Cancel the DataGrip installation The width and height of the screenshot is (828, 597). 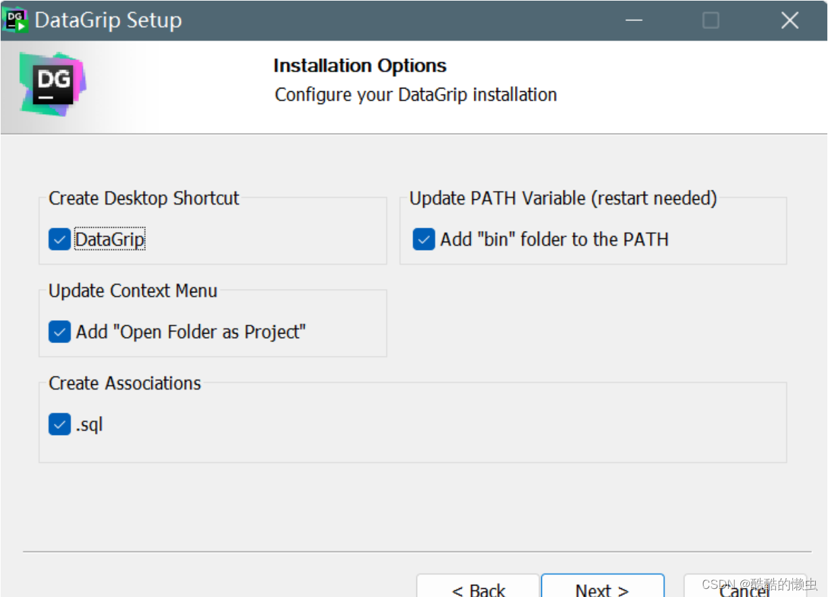[x=744, y=589]
